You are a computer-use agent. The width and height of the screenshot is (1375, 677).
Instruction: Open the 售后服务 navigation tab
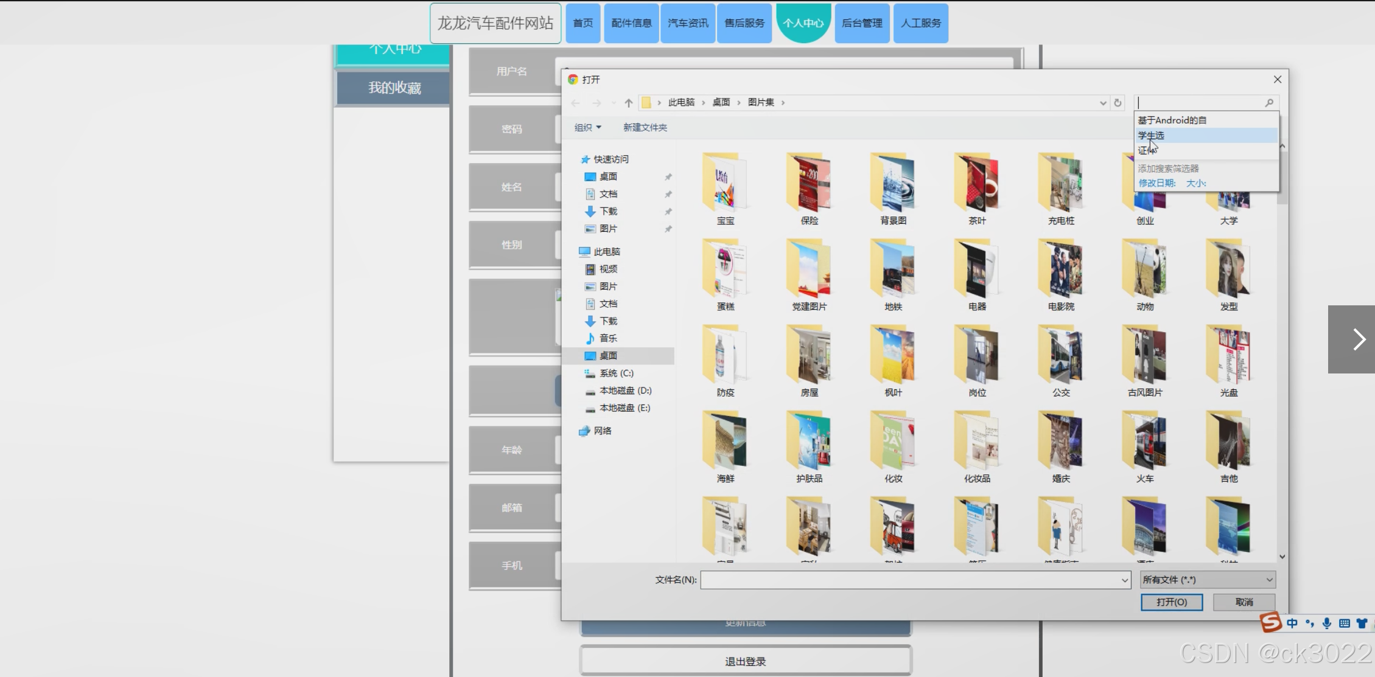tap(744, 23)
